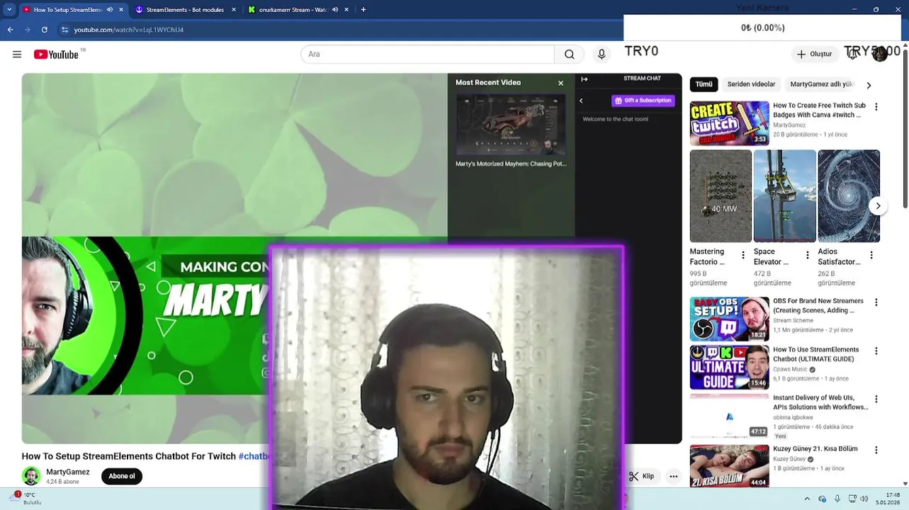Image resolution: width=909 pixels, height=510 pixels.
Task: Open the site information icon in address bar
Action: [64, 30]
